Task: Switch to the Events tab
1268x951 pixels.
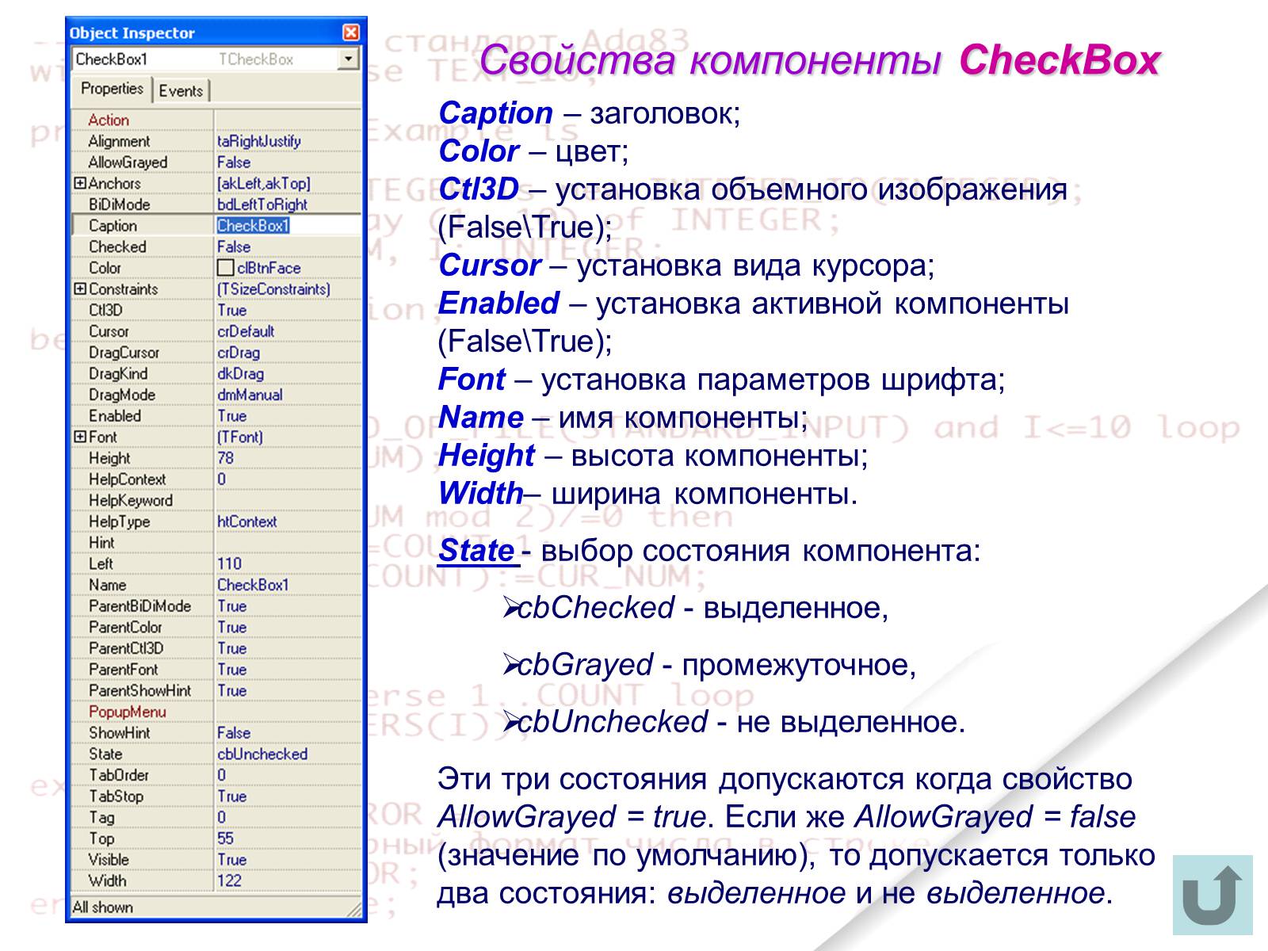Action: coord(181,90)
